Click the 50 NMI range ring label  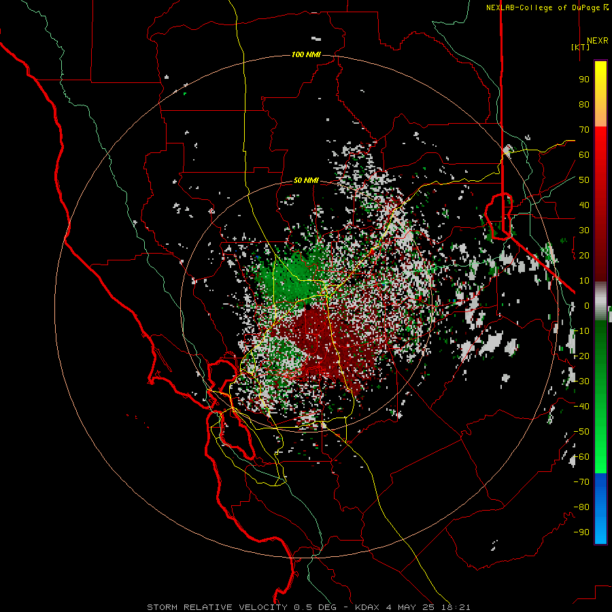coord(306,180)
